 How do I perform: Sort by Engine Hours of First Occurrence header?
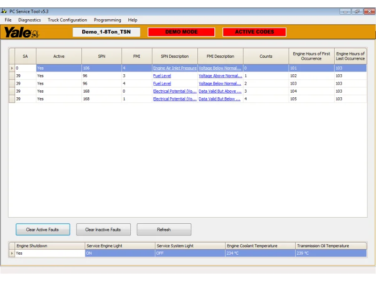(312, 56)
